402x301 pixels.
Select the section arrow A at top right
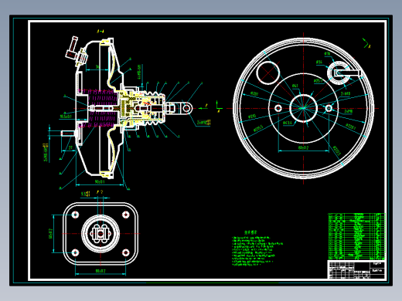366,43
